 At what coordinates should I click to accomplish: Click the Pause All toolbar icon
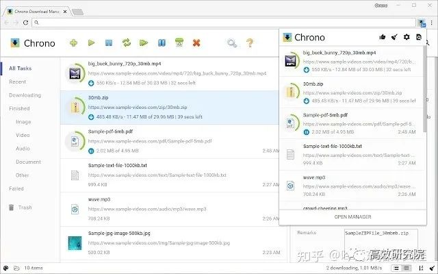162,42
